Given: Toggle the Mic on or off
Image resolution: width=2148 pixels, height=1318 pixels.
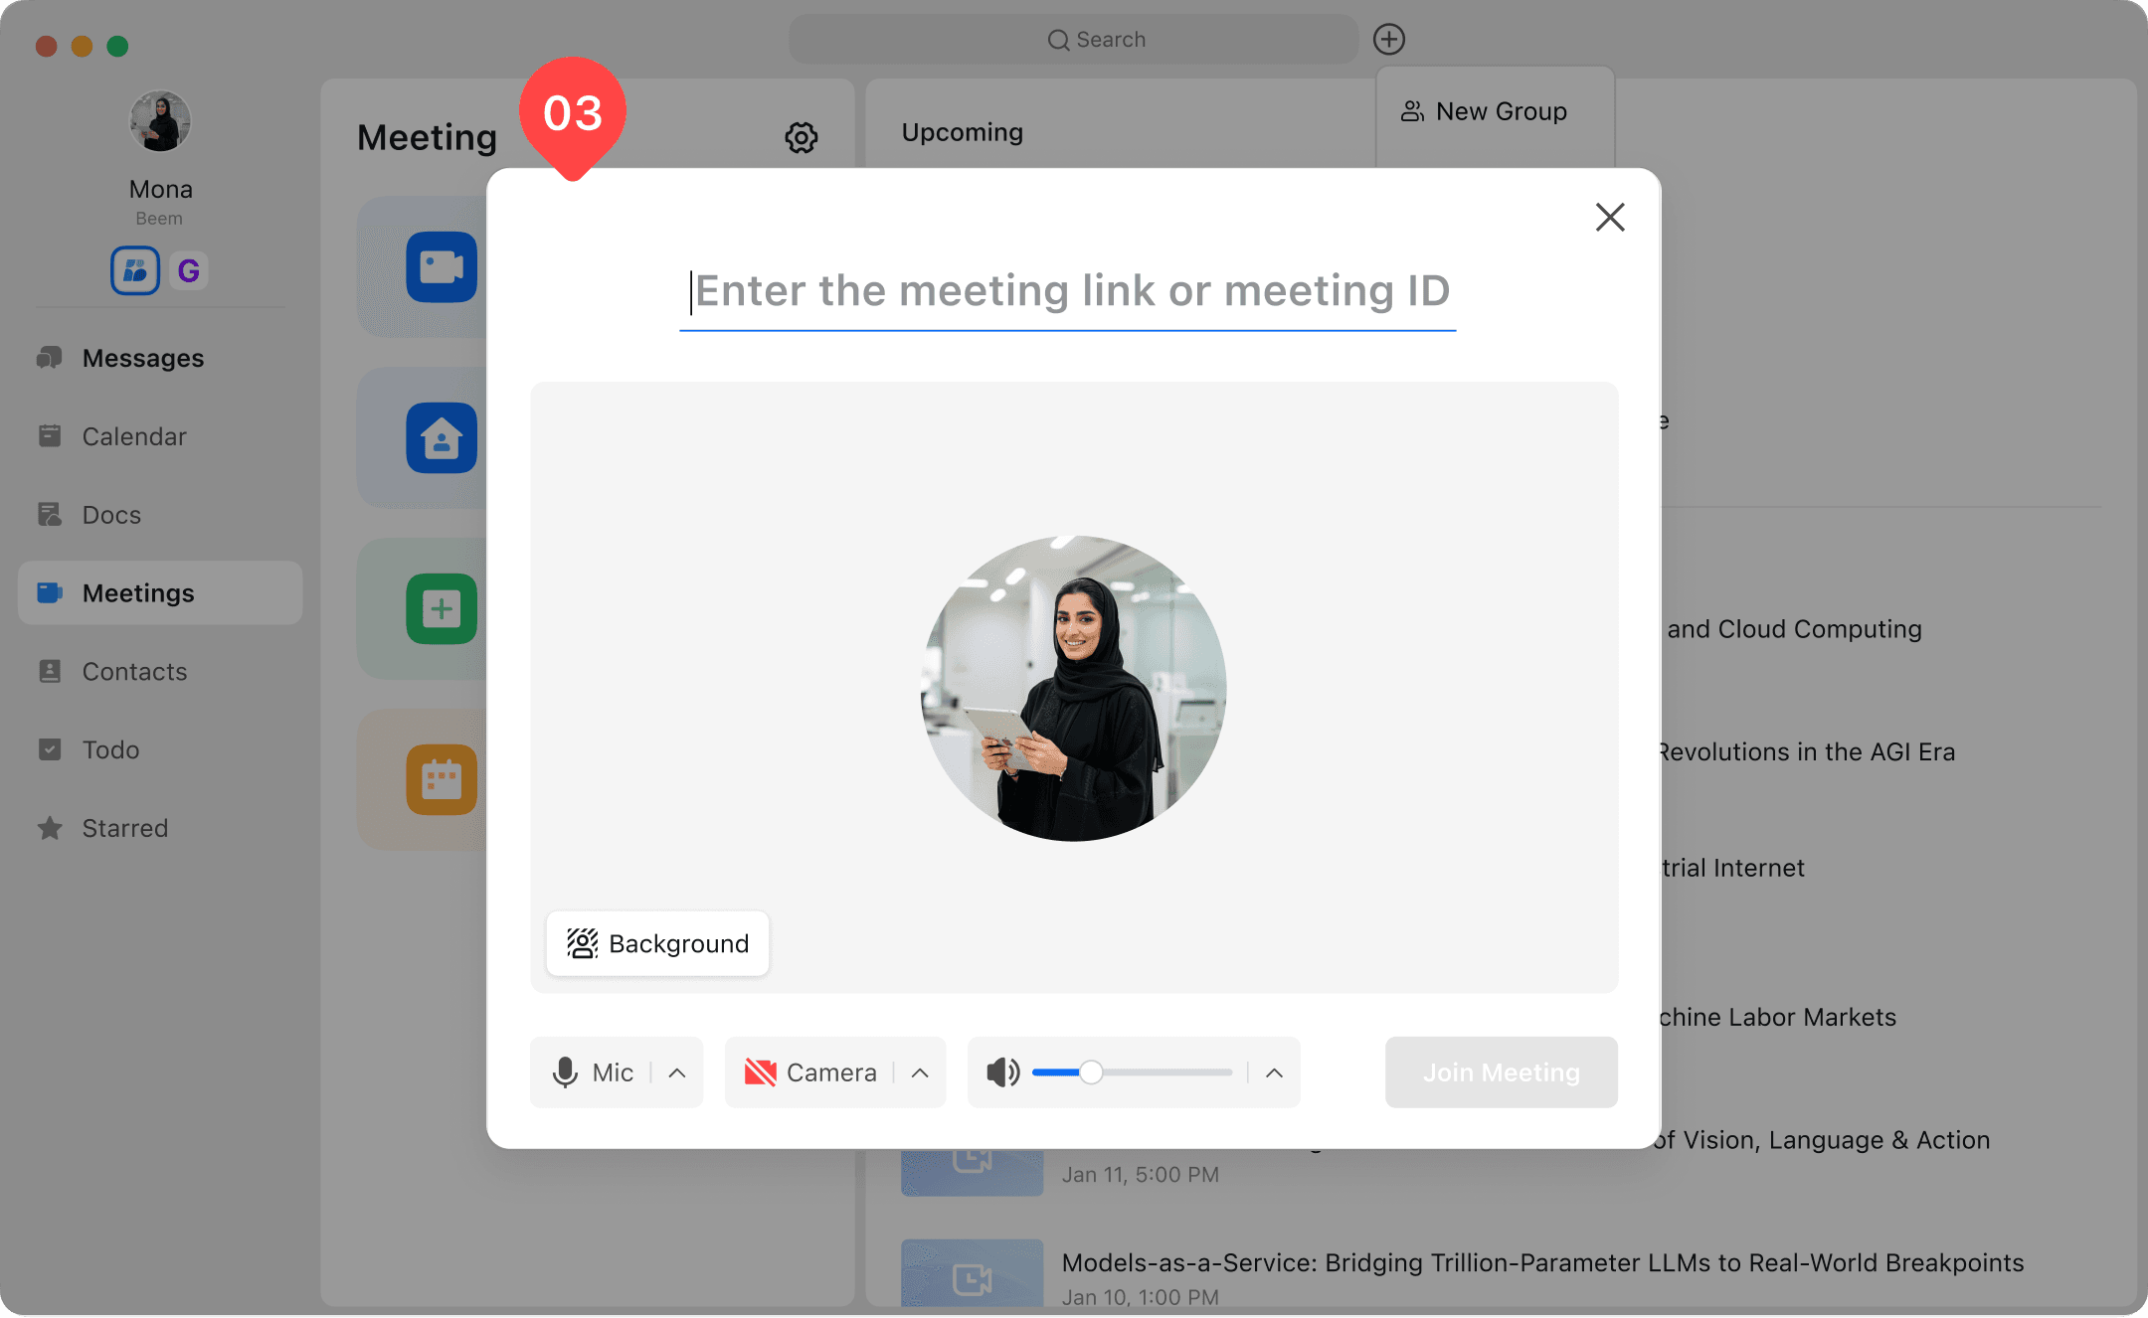Looking at the screenshot, I should click(x=593, y=1072).
